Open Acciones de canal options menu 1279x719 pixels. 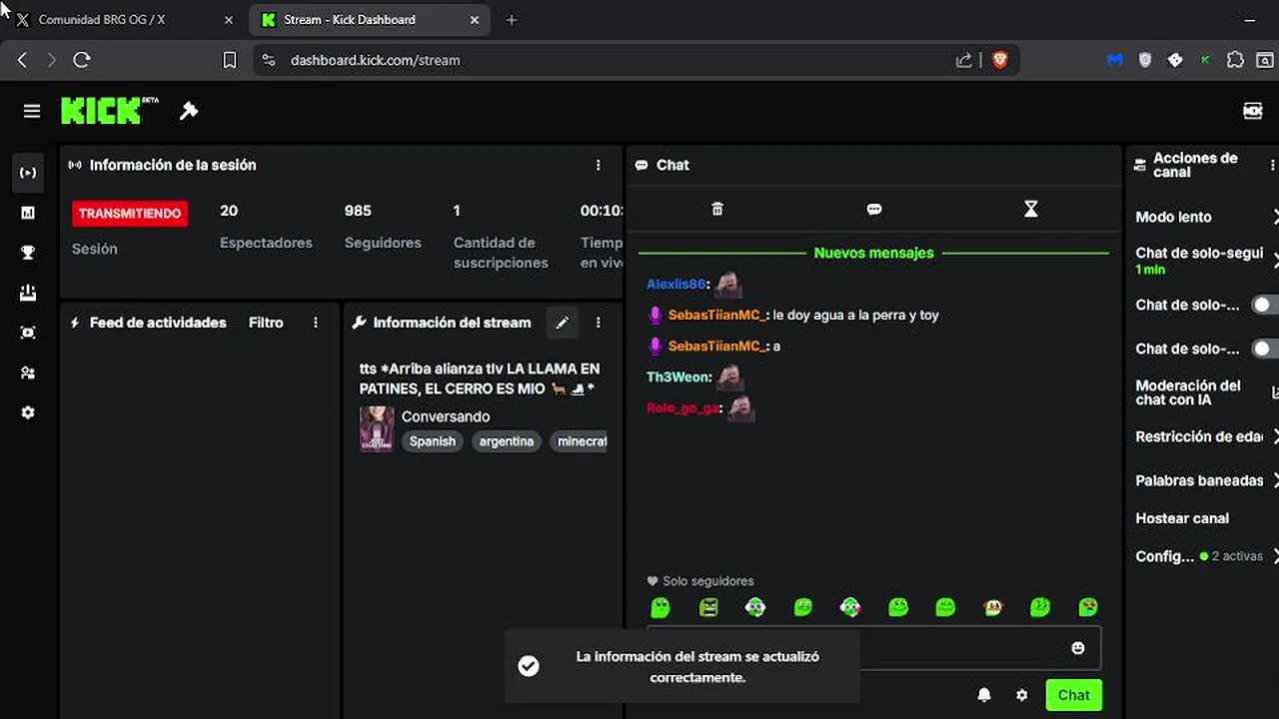point(1272,165)
